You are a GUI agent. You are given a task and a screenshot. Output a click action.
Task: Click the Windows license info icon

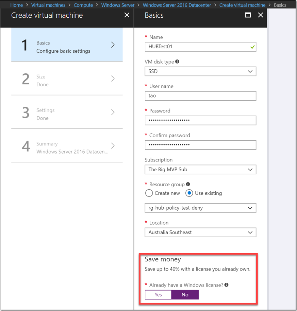pos(226,285)
